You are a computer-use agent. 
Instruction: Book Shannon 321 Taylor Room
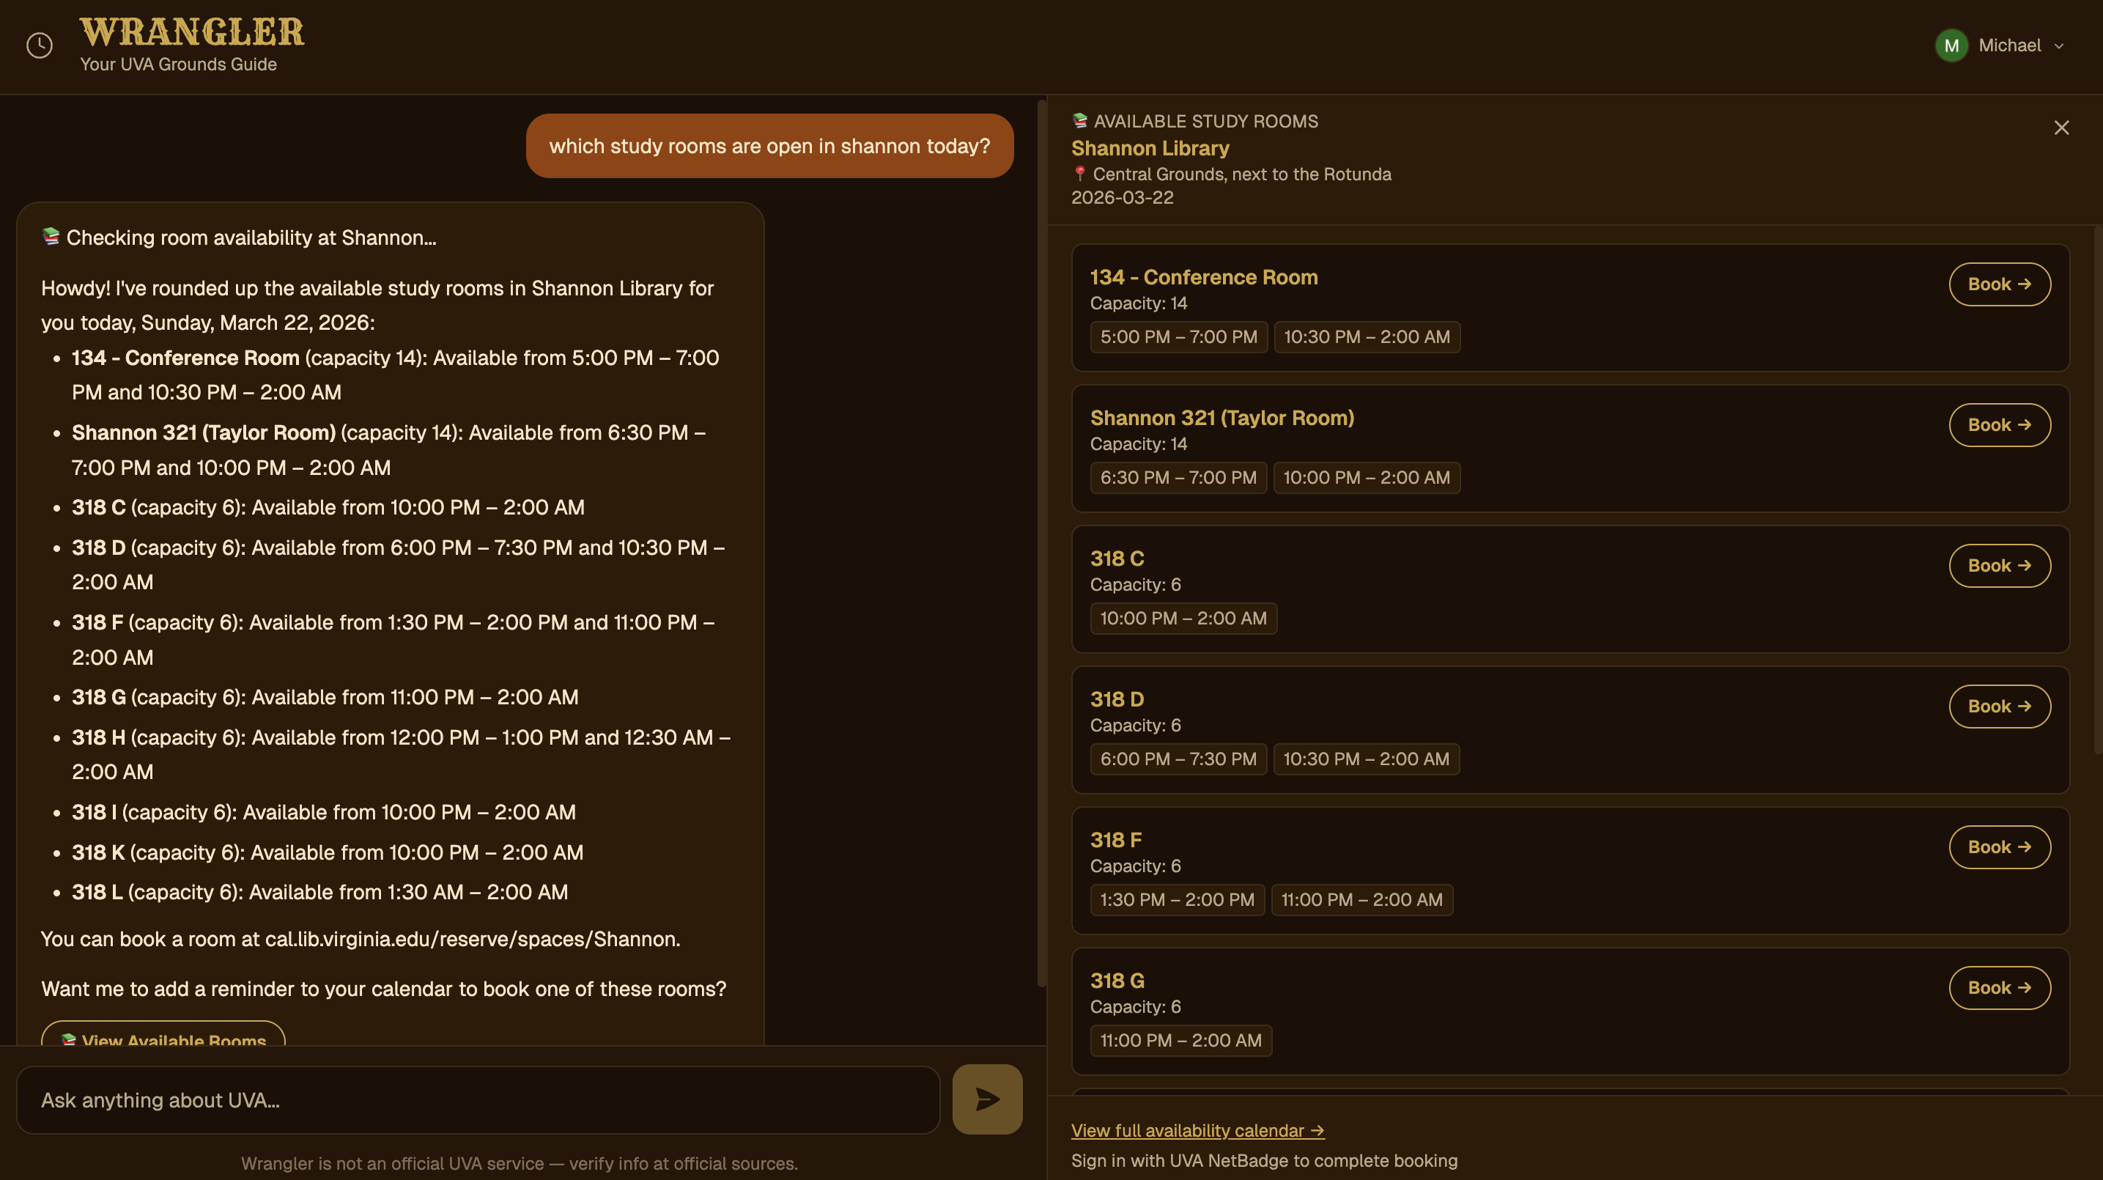tap(2000, 424)
